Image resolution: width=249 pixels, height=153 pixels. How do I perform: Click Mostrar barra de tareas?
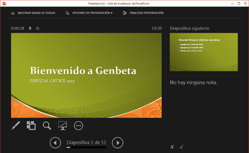coord(33,13)
